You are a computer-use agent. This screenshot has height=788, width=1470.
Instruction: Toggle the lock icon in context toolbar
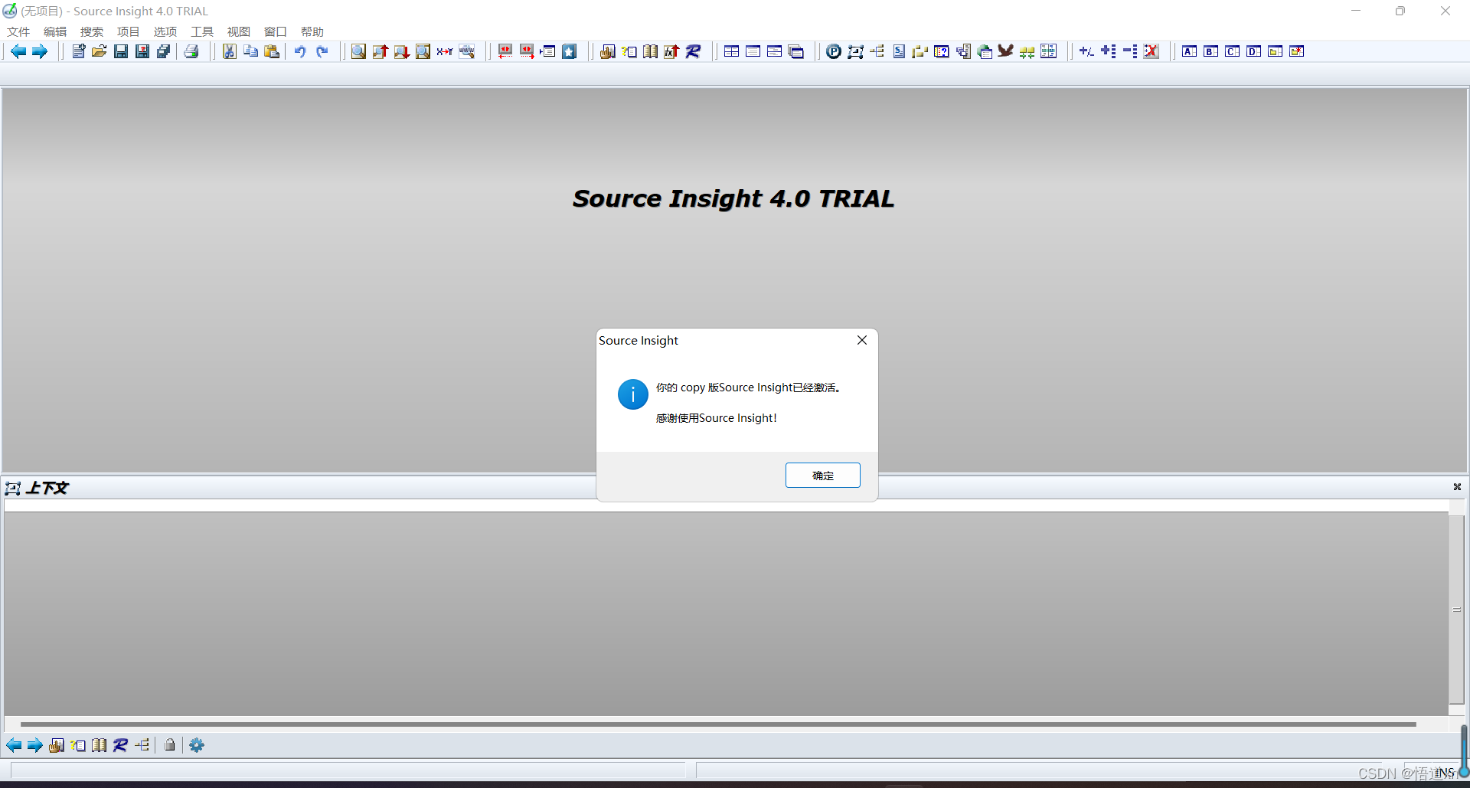click(x=169, y=744)
